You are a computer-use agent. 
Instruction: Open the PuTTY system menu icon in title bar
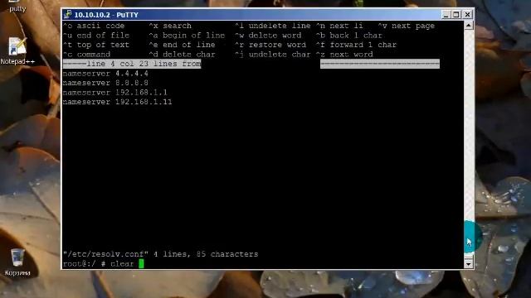68,15
